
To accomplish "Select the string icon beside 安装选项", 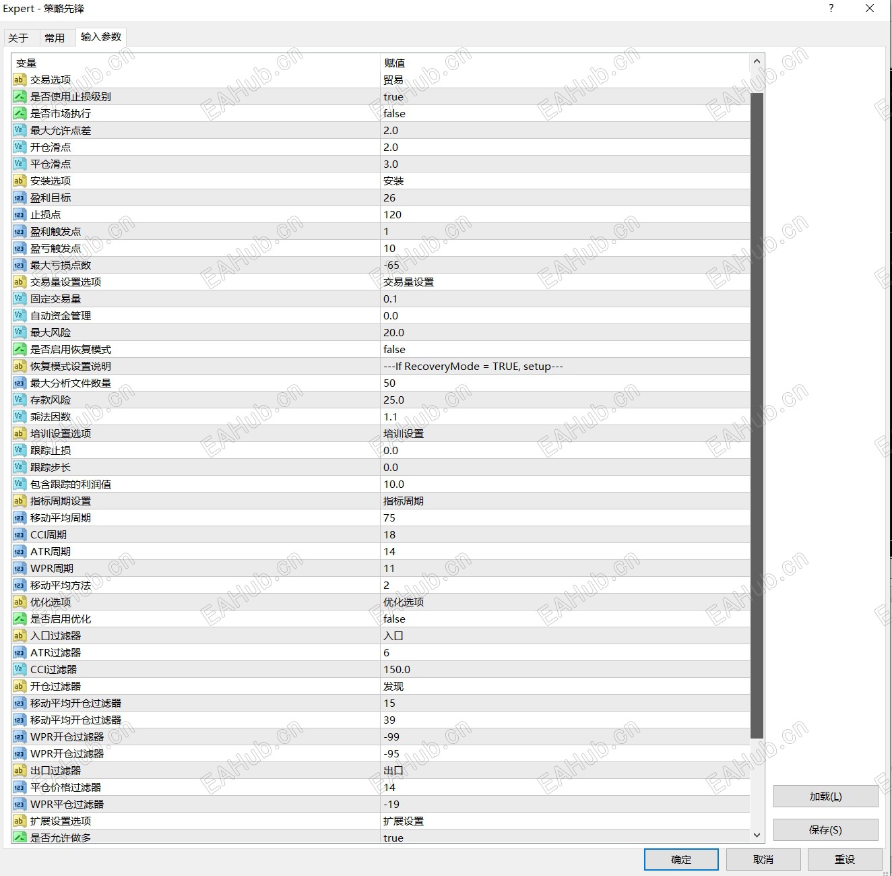I will [19, 181].
